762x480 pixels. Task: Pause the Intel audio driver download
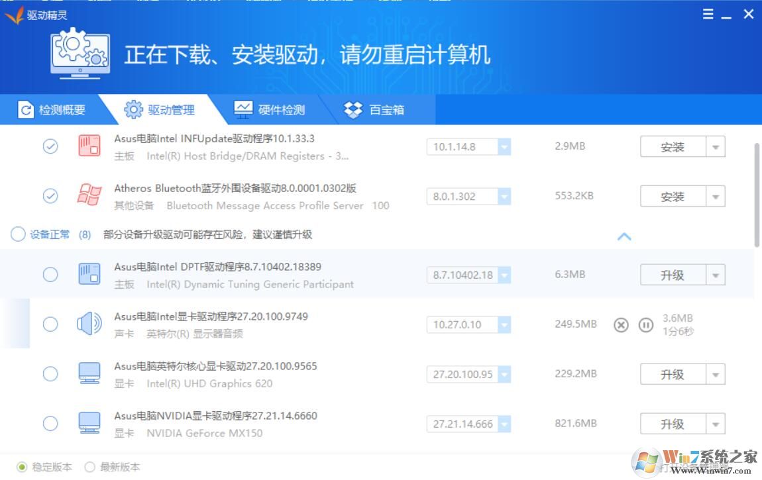click(645, 325)
